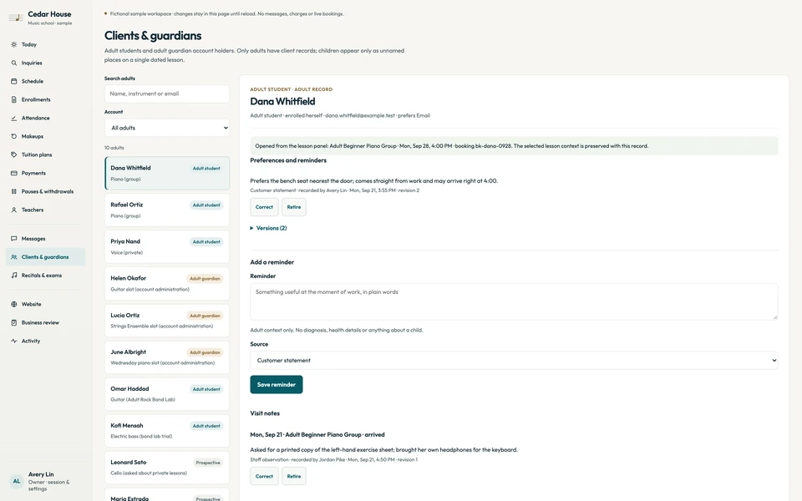The width and height of the screenshot is (802, 501).
Task: Select Leonard Sato prospective card
Action: pos(167,468)
